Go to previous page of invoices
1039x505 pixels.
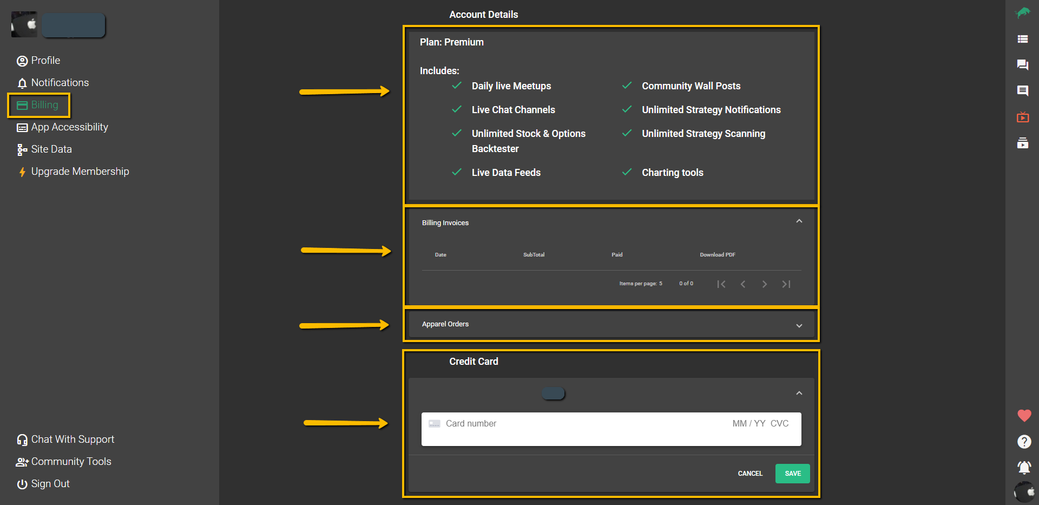(743, 284)
